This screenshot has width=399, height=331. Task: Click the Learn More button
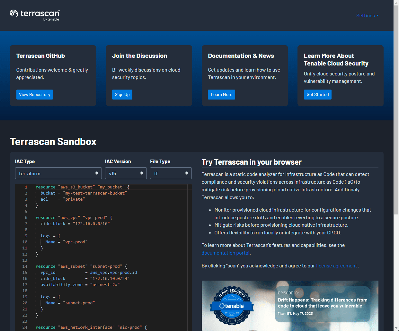click(221, 94)
